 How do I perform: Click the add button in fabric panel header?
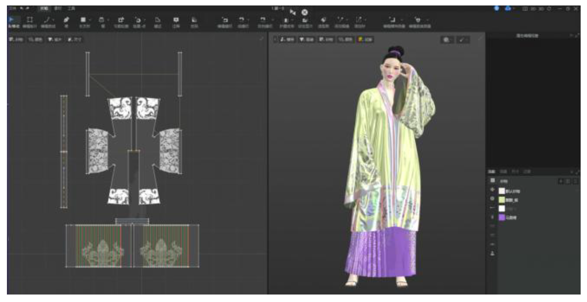(x=561, y=181)
